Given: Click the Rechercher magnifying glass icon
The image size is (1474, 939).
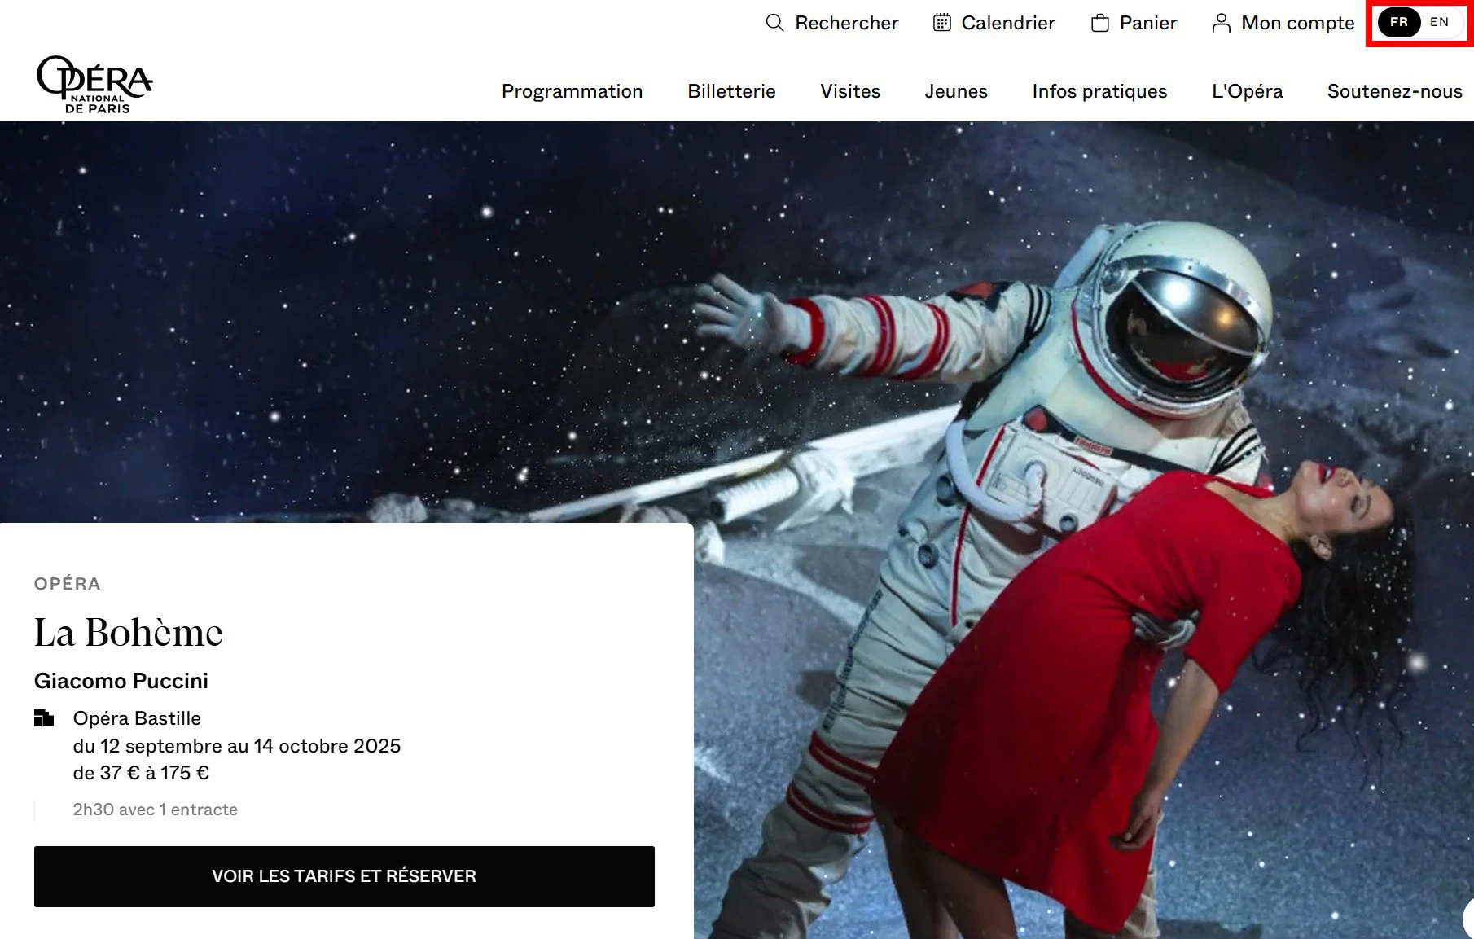Looking at the screenshot, I should tap(774, 23).
